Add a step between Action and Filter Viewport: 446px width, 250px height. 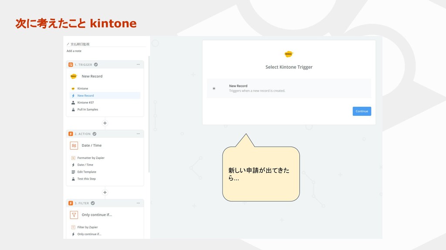[x=105, y=192]
